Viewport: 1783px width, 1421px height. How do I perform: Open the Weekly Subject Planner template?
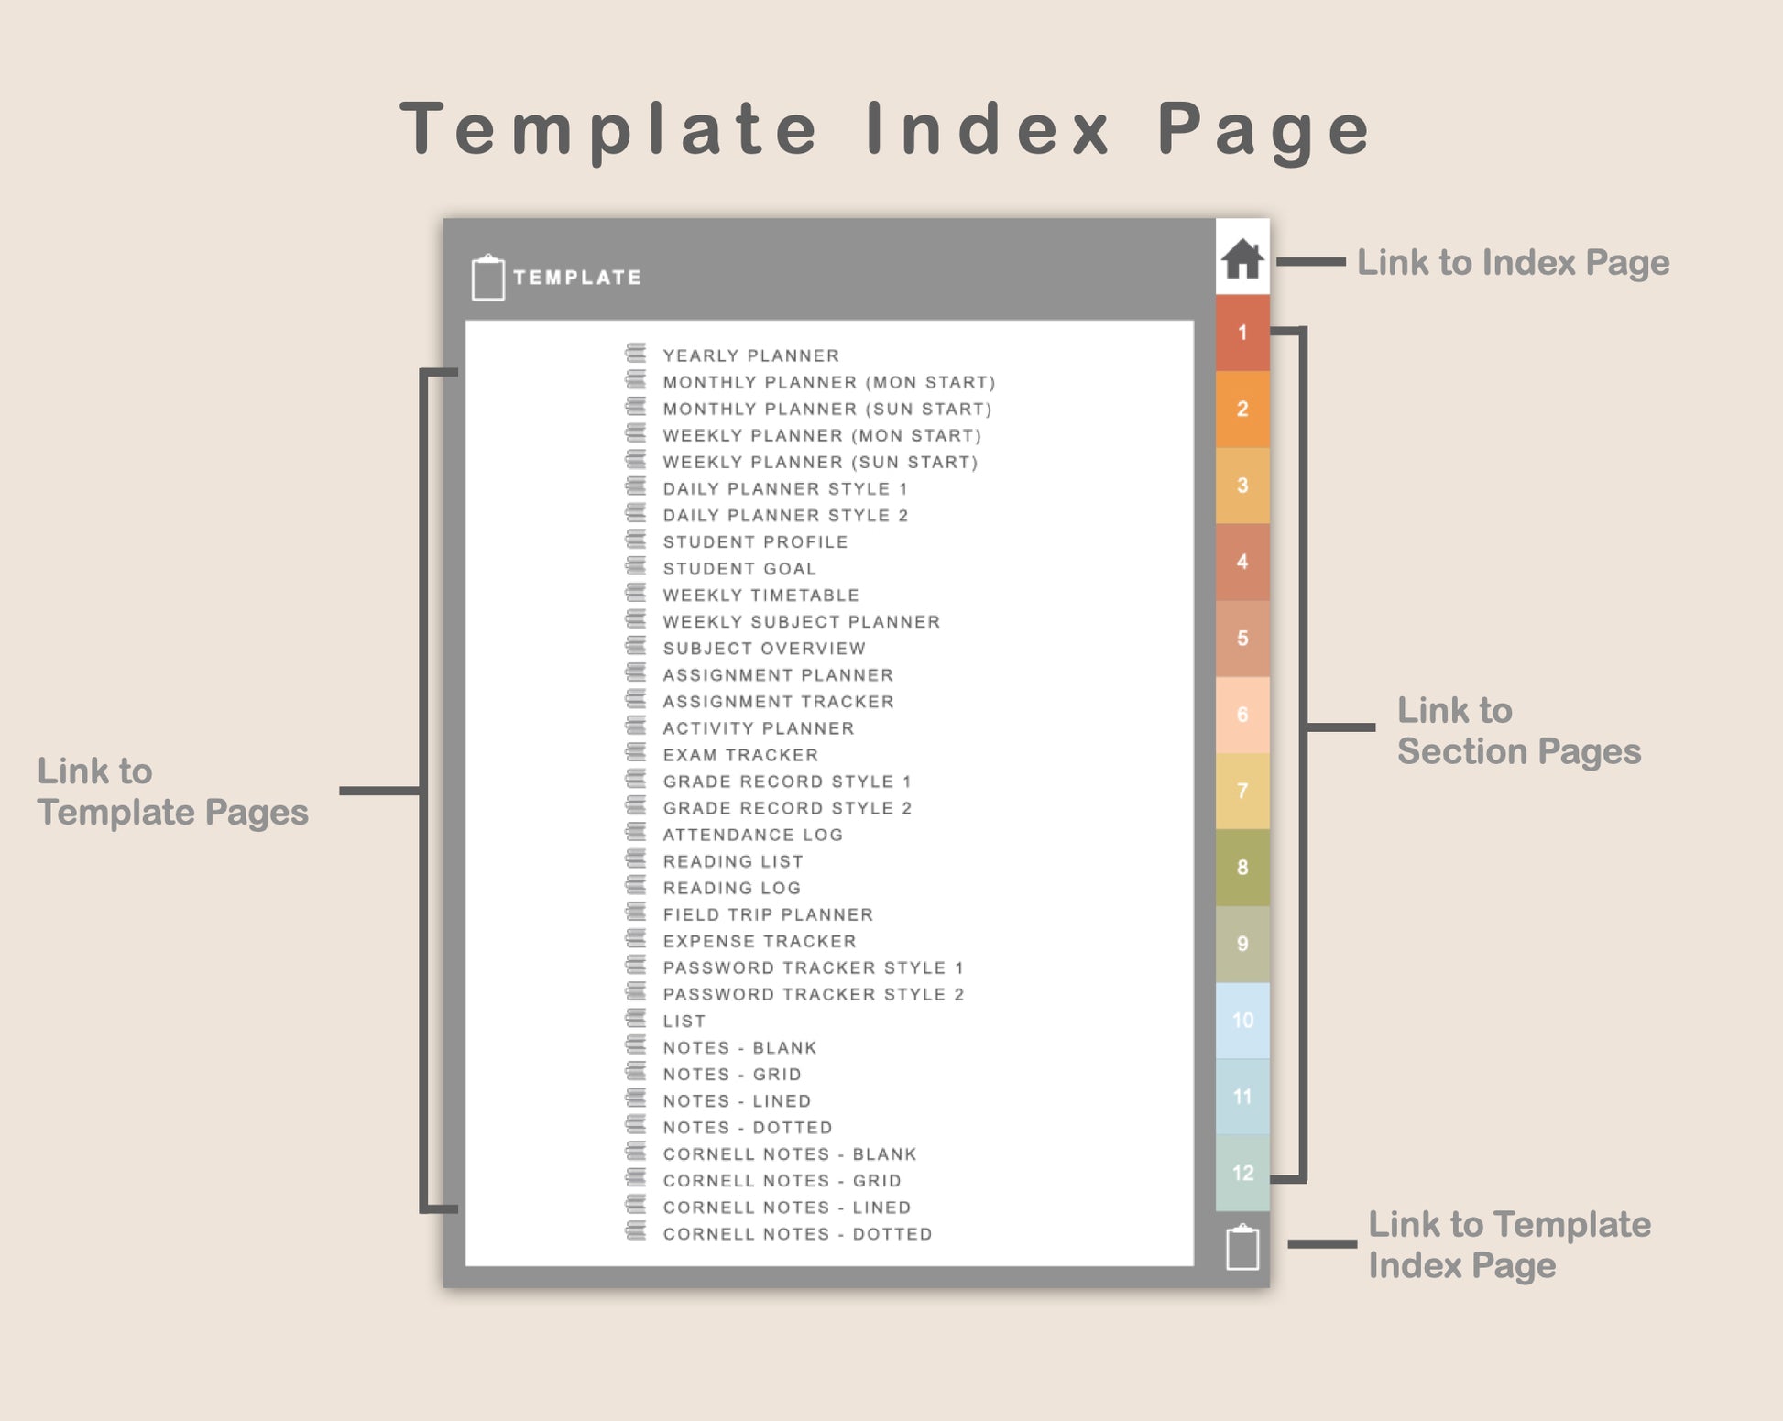click(x=801, y=622)
